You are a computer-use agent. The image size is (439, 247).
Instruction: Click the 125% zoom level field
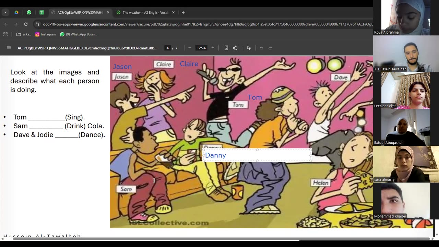[x=201, y=48]
